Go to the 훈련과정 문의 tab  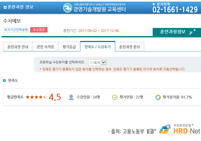point(129,47)
